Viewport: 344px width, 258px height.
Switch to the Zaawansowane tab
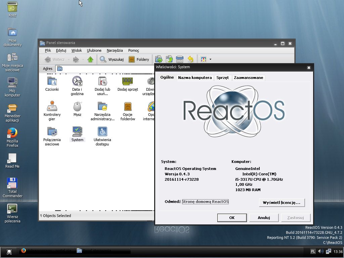click(248, 78)
